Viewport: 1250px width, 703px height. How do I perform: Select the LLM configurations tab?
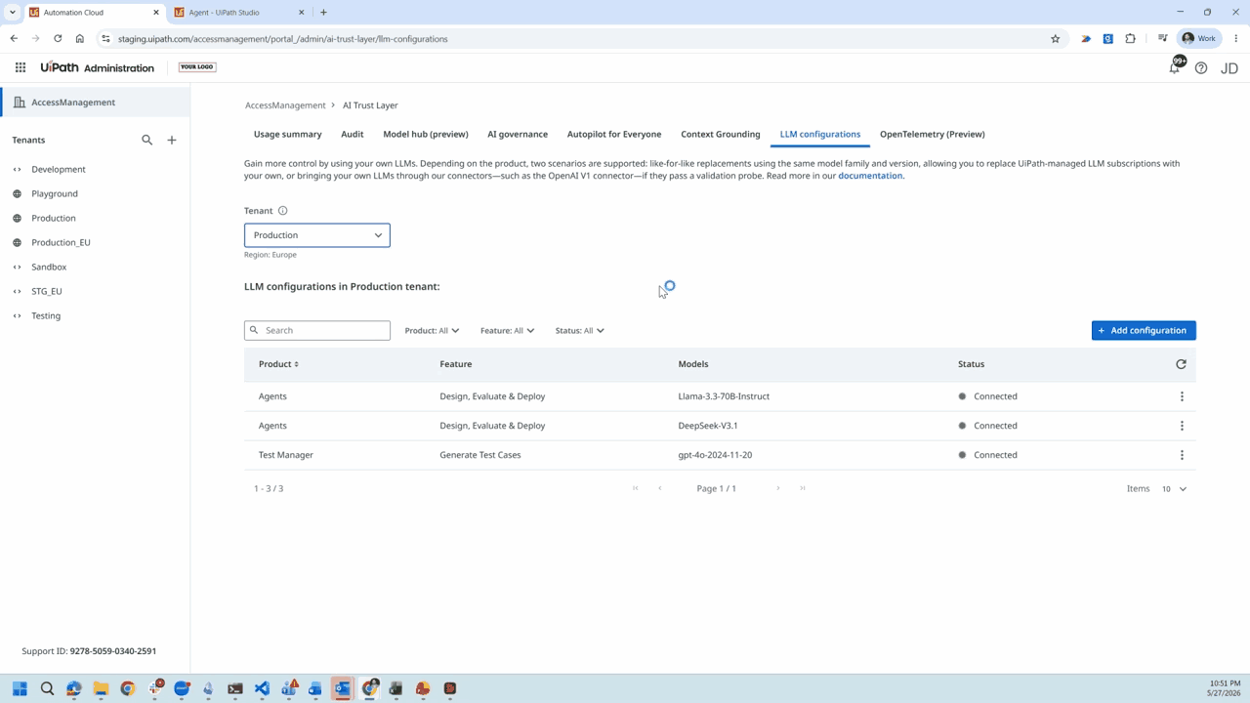coord(820,135)
